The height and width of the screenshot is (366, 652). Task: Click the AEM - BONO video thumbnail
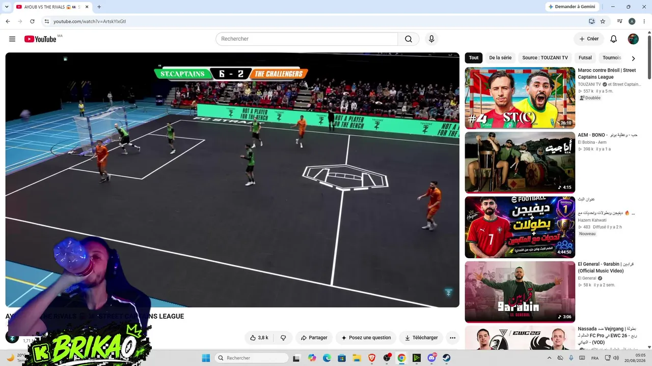point(520,163)
